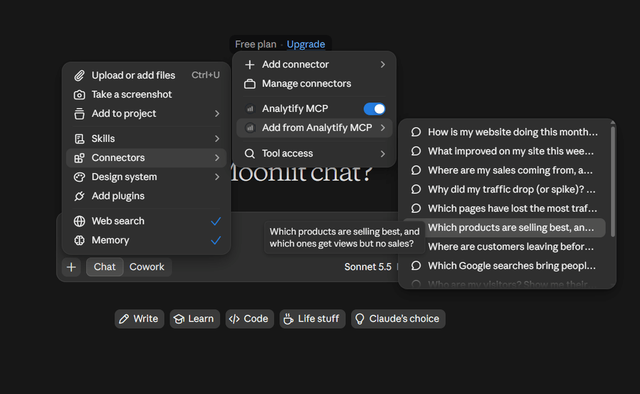The width and height of the screenshot is (640, 394).
Task: Click the chat bubble icon beside 'How is my website doing'
Action: [x=416, y=132]
